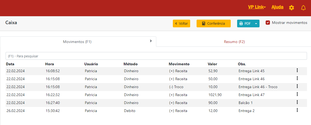The height and width of the screenshot is (125, 311).
Task: Open the VP Link dropdown menu
Action: 257,7
